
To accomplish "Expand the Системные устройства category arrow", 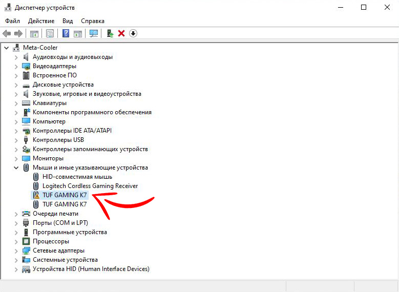I will click(x=16, y=260).
